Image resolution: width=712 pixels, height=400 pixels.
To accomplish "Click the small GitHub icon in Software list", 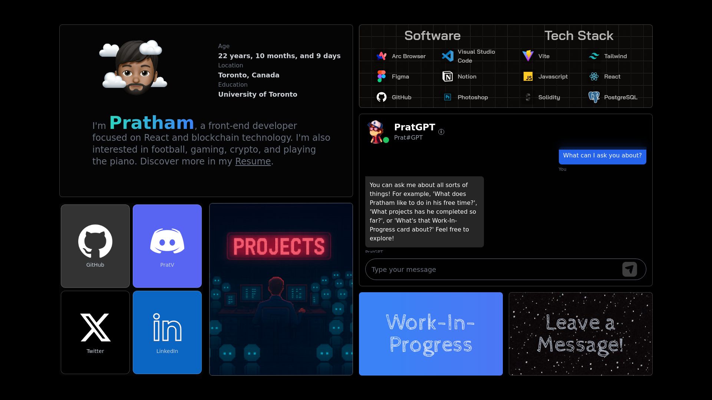I will click(381, 97).
